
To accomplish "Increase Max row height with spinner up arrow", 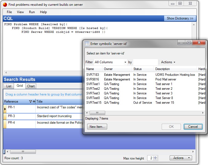I will [155, 157].
